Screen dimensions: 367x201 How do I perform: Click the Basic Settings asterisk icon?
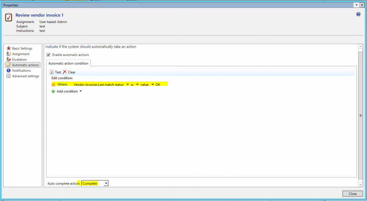pyautogui.click(x=9, y=48)
